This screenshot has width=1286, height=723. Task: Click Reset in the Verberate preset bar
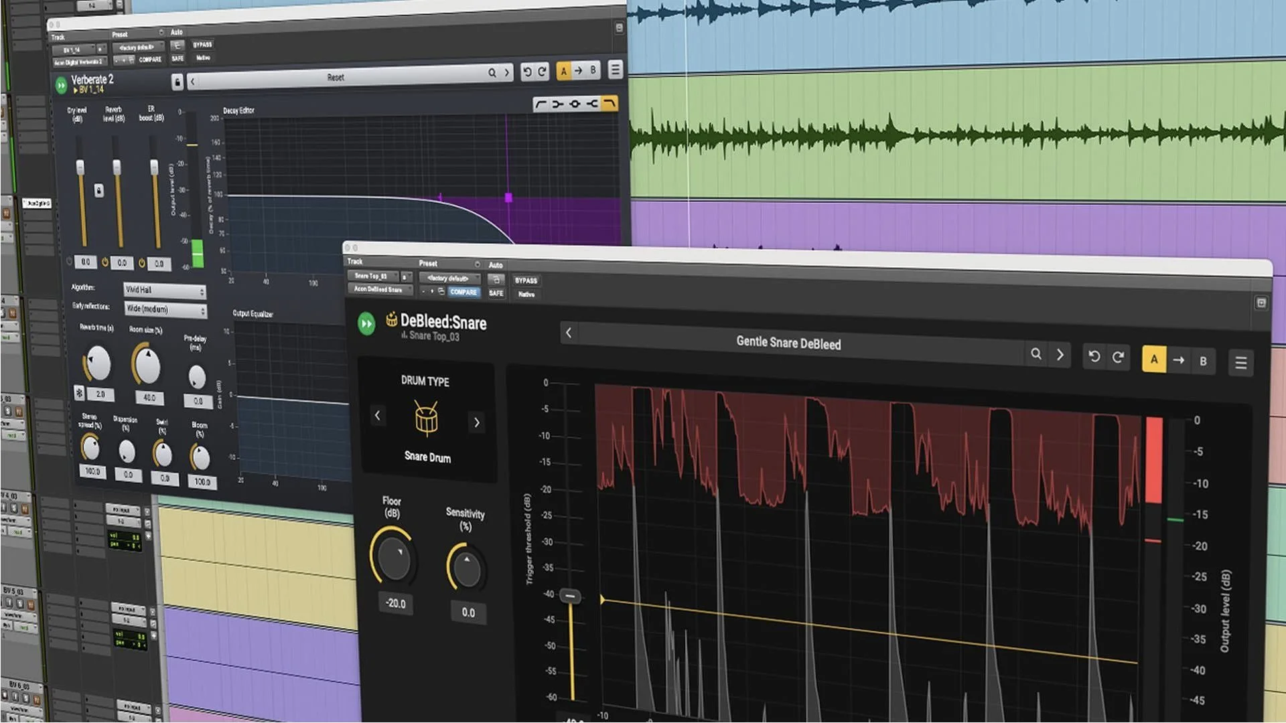(335, 77)
